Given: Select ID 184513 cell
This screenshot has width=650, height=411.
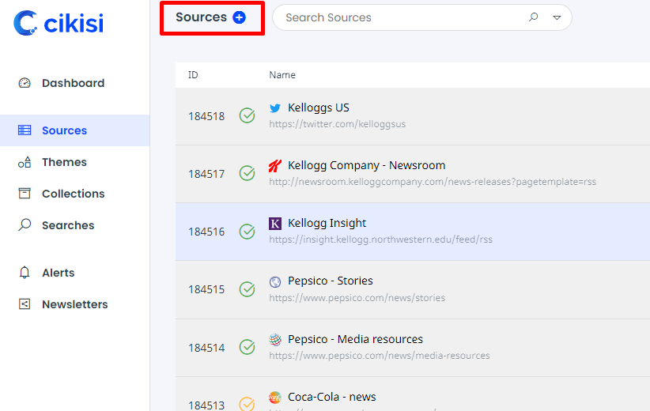Looking at the screenshot, I should point(206,405).
